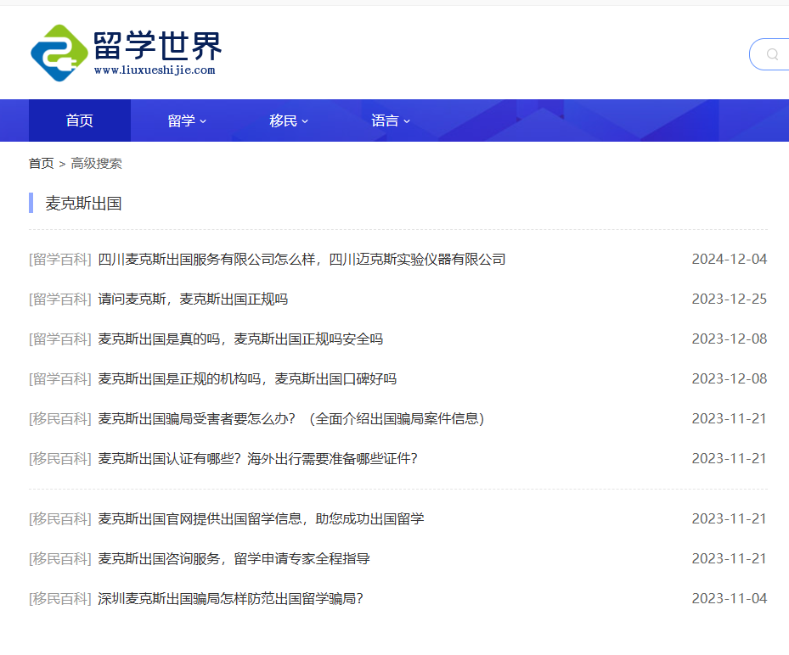The width and height of the screenshot is (789, 655).
Task: Click [留学百科] tag of 2024-12-04 row
Action: (x=60, y=260)
